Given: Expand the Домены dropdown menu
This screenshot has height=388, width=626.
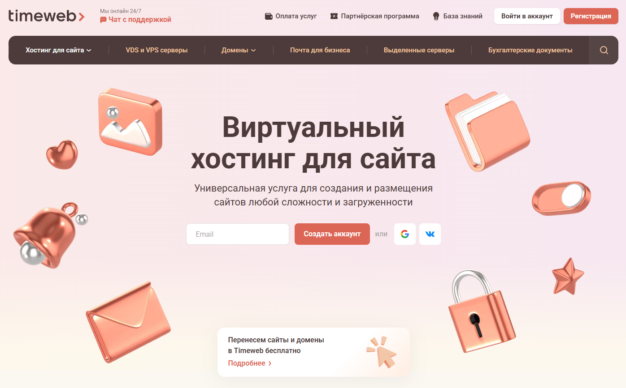Looking at the screenshot, I should 239,50.
